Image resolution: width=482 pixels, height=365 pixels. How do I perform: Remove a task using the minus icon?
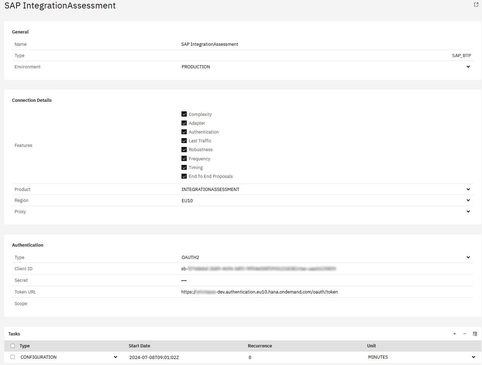[x=465, y=334]
